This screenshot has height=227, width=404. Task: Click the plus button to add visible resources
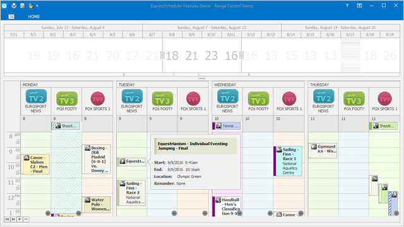(20, 219)
